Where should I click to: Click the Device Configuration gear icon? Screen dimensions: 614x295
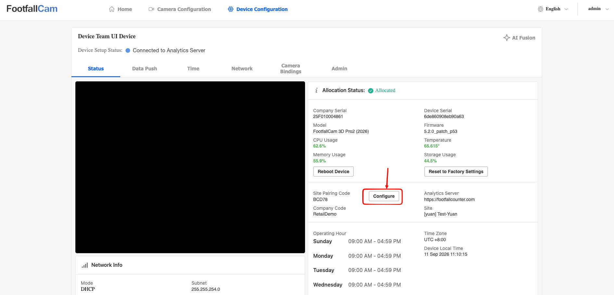(231, 9)
